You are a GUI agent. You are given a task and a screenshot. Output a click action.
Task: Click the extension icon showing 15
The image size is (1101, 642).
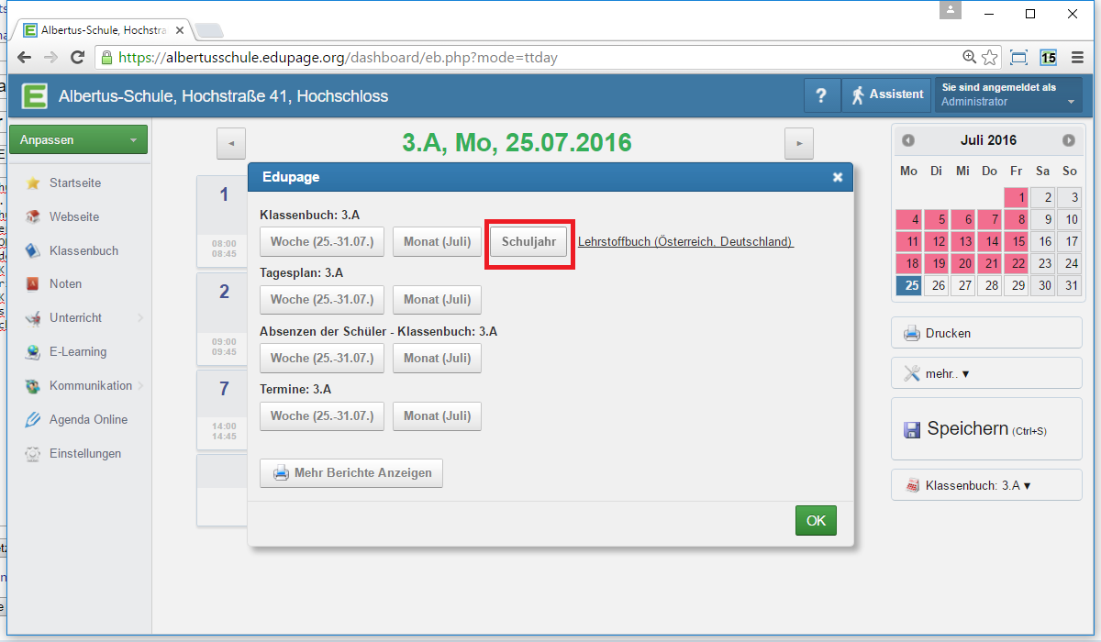[x=1048, y=57]
